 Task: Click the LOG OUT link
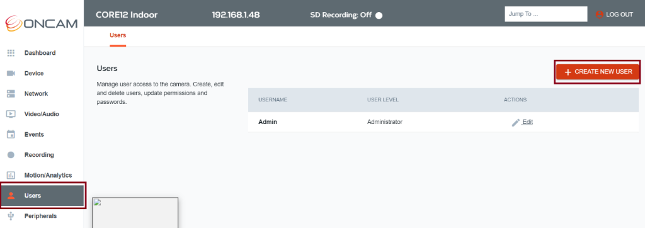(620, 14)
